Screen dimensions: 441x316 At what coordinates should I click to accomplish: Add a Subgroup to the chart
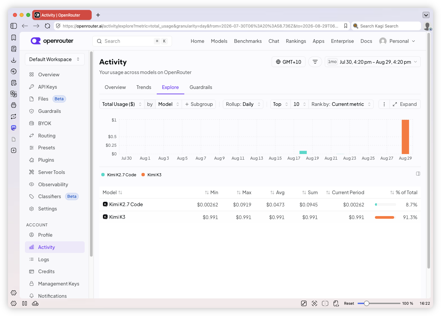[x=199, y=104]
